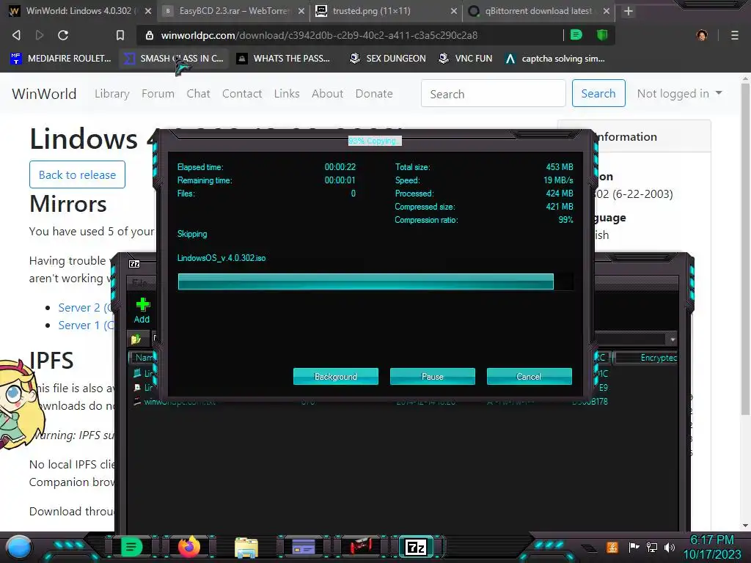
Task: Click the Add icon in the 7-Zip window
Action: [142, 310]
